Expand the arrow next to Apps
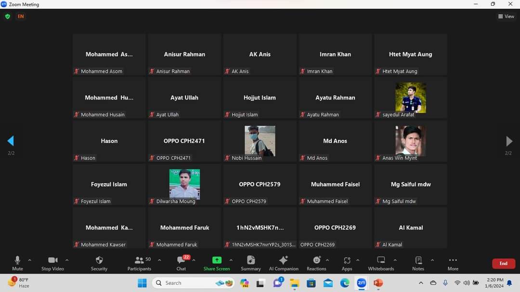 [358, 260]
